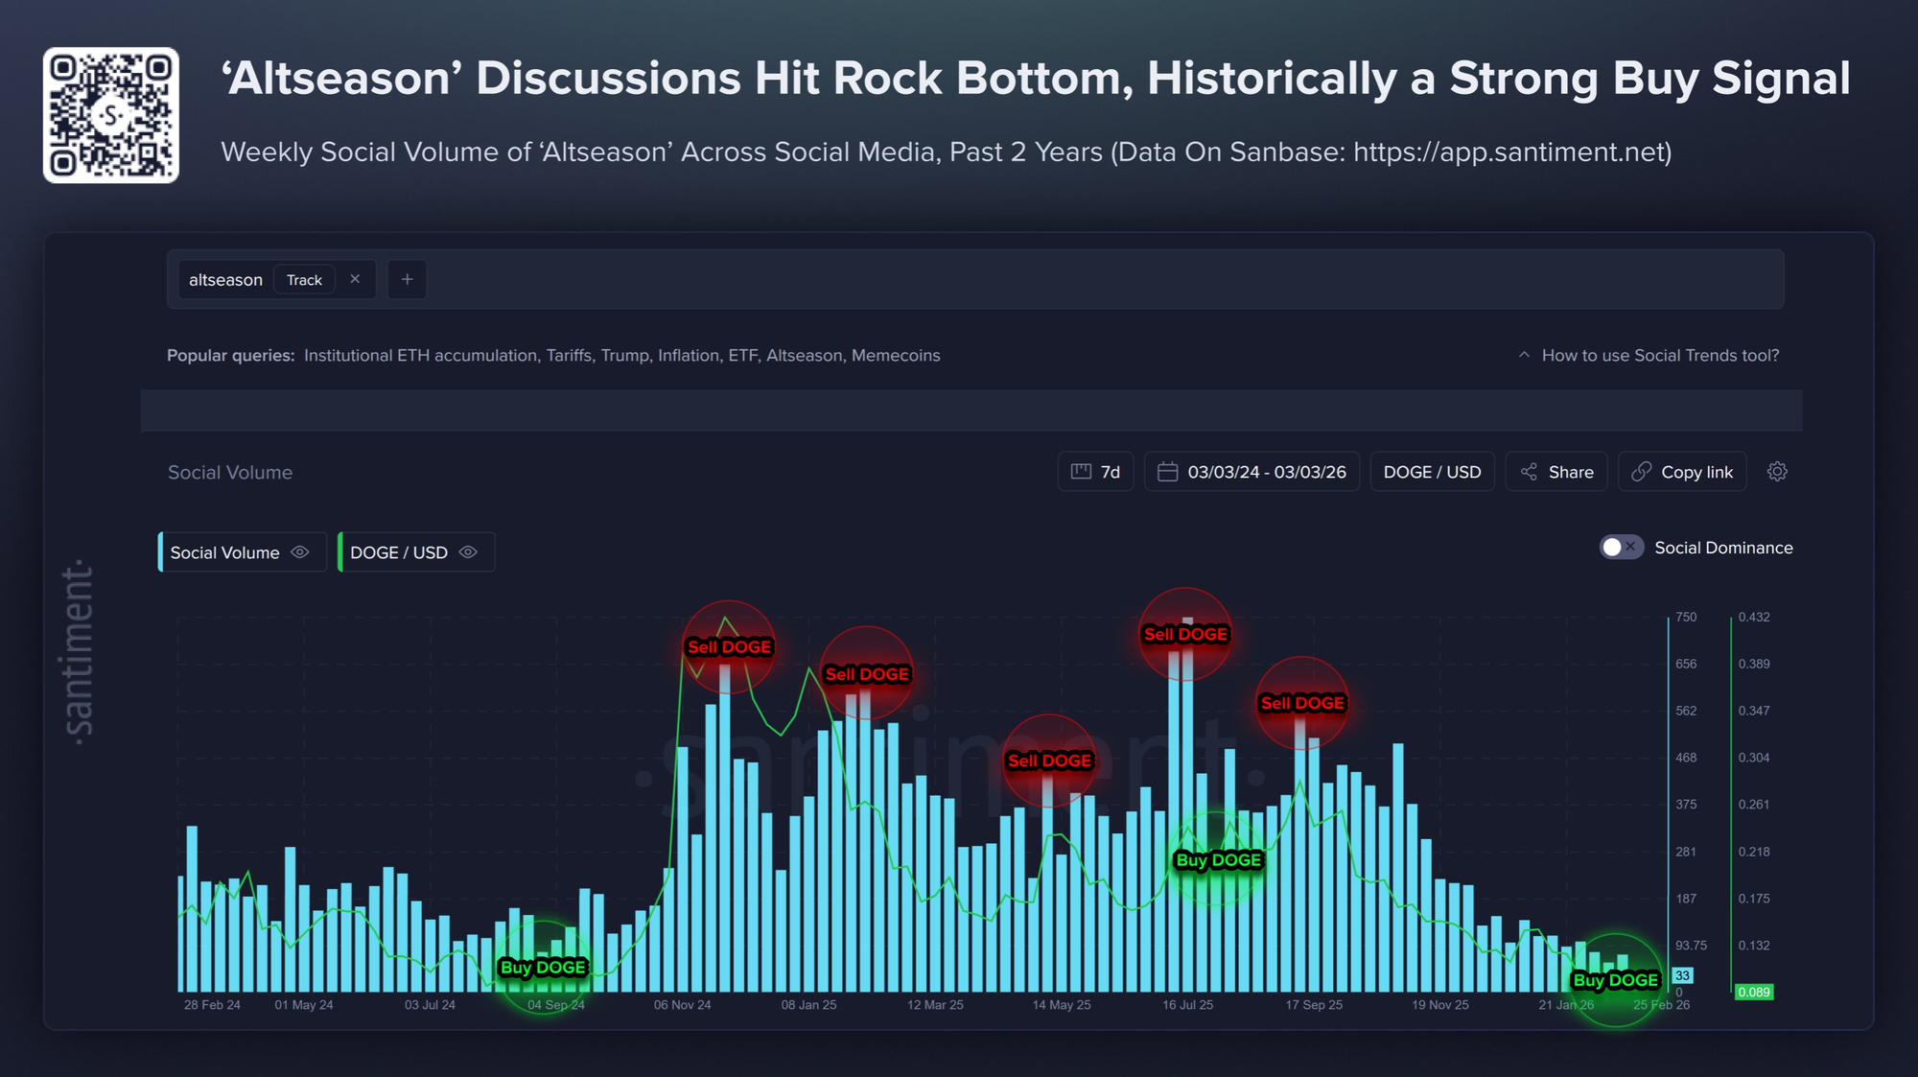Open chart settings via the gear icon
Viewport: 1918px width, 1077px height.
point(1778,471)
